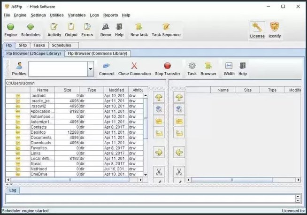Screen dimensions: 307x215
Task: Create a New task
Action: pos(139,27)
